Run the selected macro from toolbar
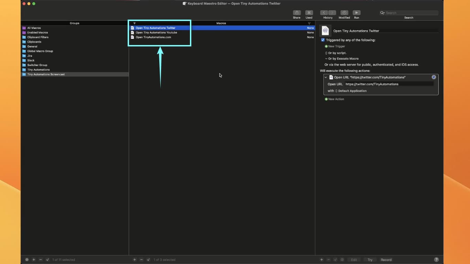470x264 pixels. 356,13
